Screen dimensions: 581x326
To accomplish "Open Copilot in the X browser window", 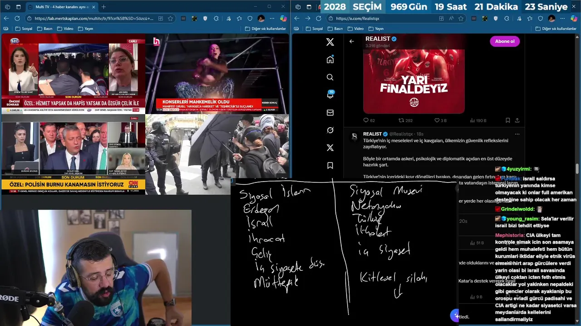I will coord(574,19).
